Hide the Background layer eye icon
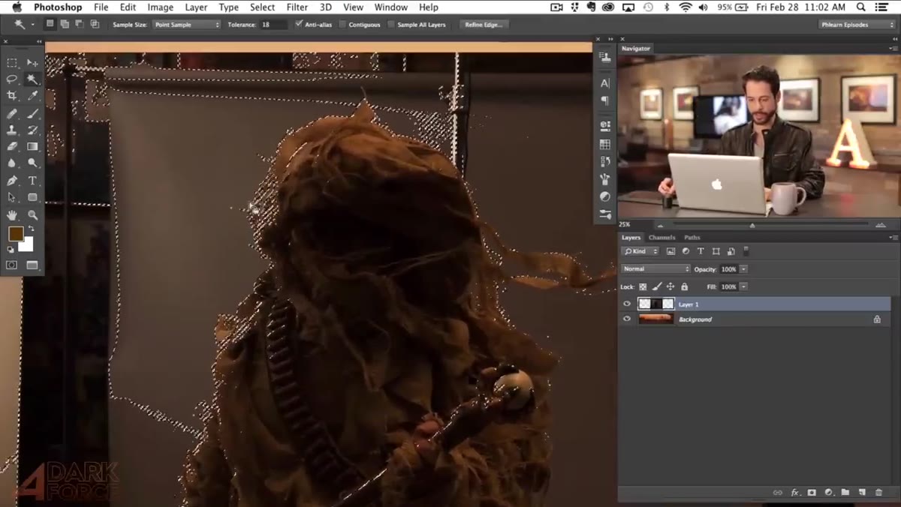901x507 pixels. pos(627,319)
